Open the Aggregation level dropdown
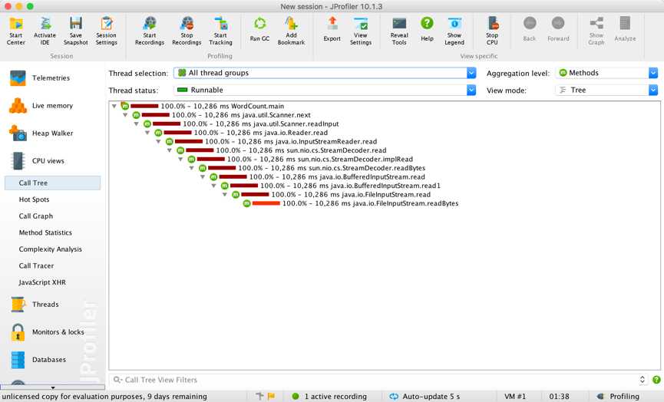 coord(607,73)
